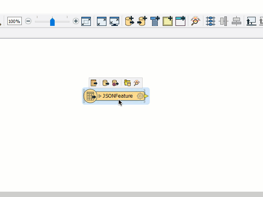The image size is (263, 197).
Task: Click the zoom percentage field showing 100%
Action: pos(14,21)
